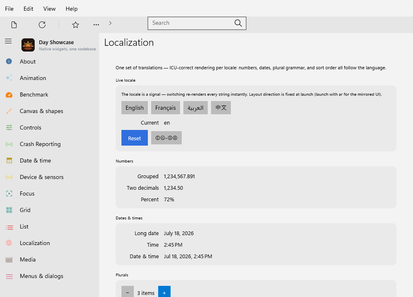Go to the About page label

28,61
